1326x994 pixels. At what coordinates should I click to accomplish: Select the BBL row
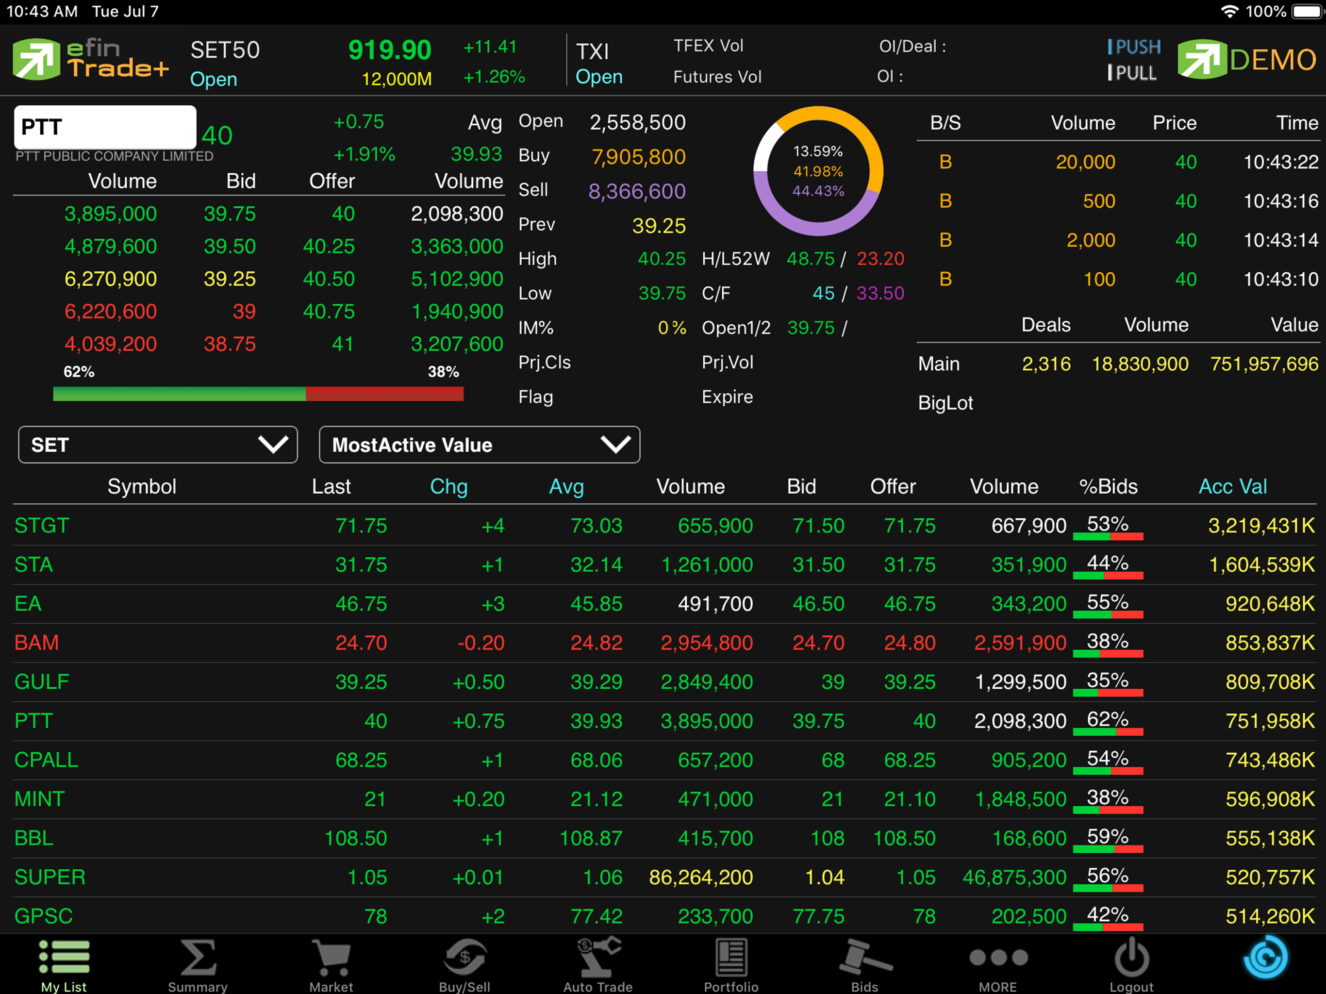click(664, 838)
